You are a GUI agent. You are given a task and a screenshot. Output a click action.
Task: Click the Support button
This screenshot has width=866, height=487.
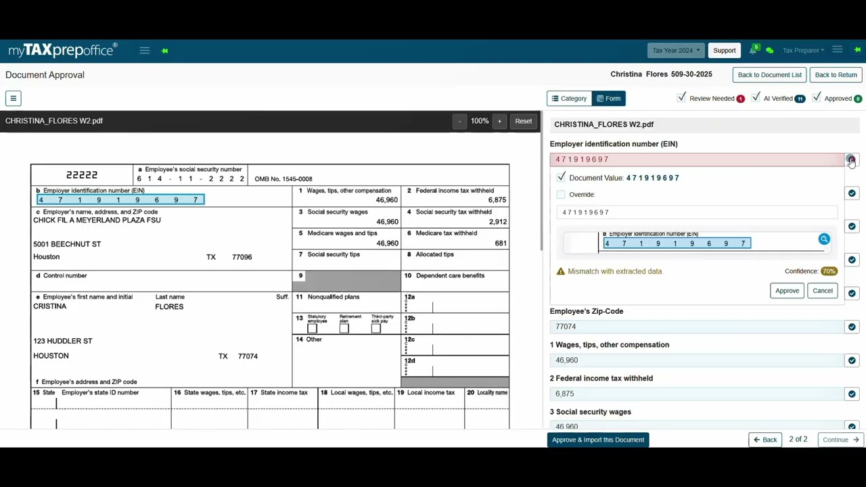click(724, 50)
